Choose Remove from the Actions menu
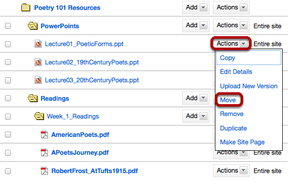 232,114
